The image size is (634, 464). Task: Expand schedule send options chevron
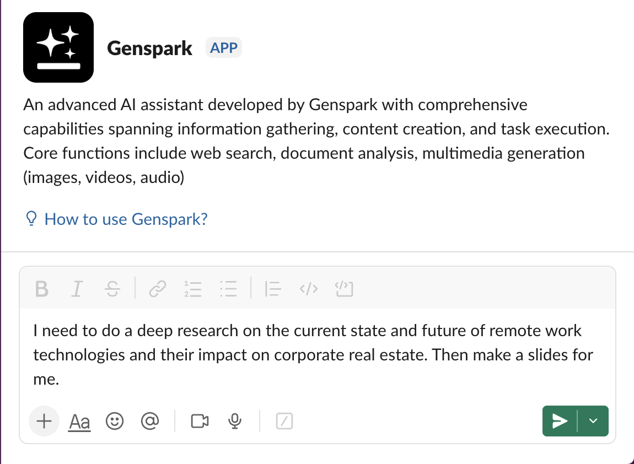click(593, 421)
